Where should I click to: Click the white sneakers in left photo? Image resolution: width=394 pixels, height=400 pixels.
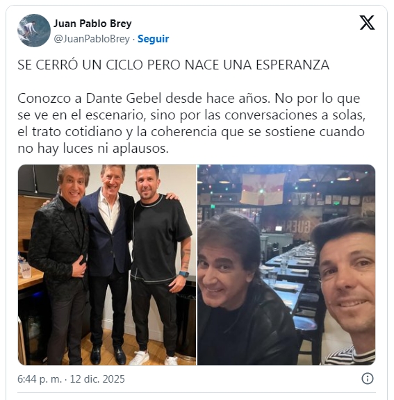click(x=153, y=359)
